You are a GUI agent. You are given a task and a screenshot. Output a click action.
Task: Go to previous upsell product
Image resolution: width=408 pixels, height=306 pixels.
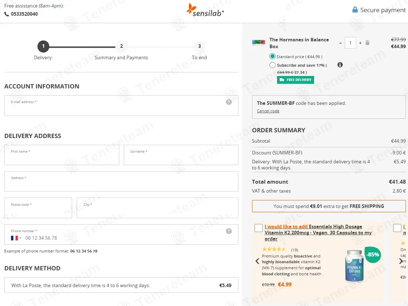coord(257,261)
